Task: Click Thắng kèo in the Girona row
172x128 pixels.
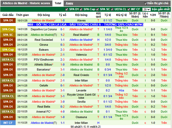Action: click(121, 45)
